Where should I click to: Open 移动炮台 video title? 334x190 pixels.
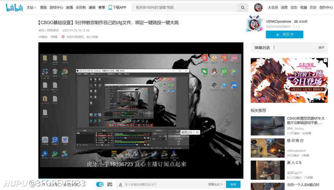295,140
